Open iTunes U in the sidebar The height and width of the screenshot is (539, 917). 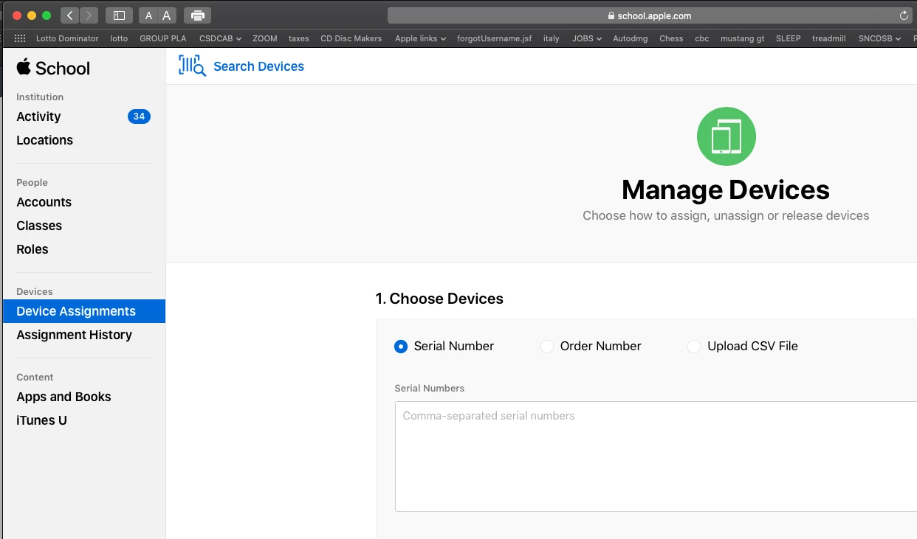pos(41,420)
